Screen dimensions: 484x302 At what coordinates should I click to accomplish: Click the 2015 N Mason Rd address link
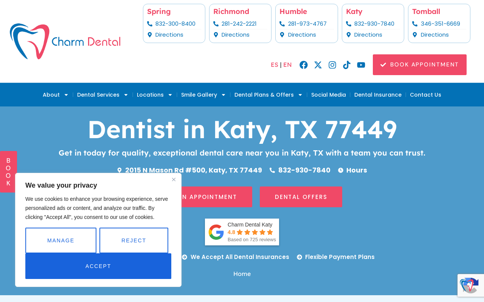[x=194, y=170]
